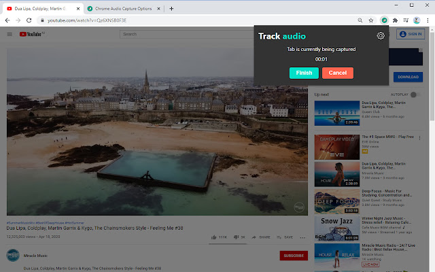Subscribe to Miracle Music channel
435x272 pixels.
(x=293, y=256)
